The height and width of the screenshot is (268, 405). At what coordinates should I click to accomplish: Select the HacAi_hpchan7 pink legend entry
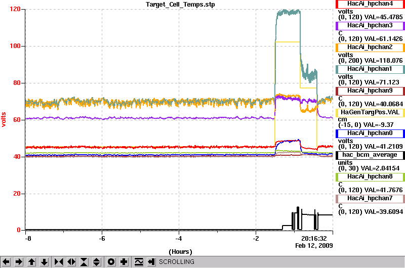coord(370,198)
